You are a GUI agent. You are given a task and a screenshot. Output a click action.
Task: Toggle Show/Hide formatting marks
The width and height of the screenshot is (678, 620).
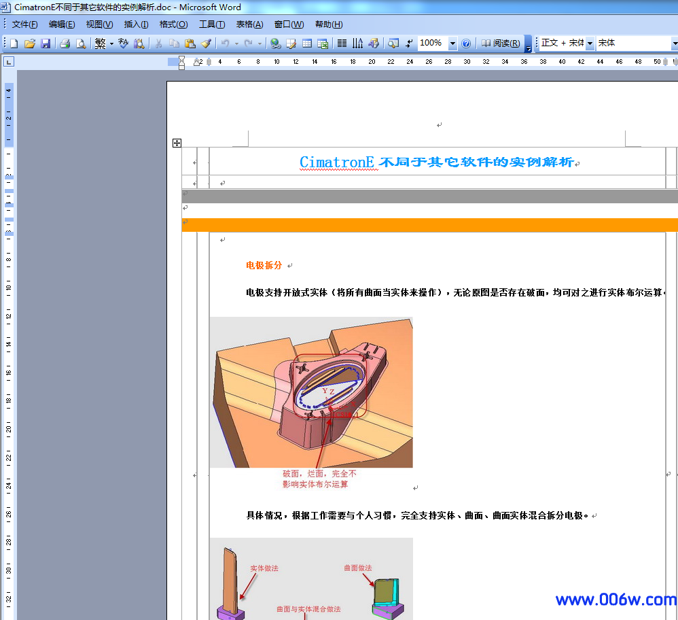pyautogui.click(x=409, y=44)
